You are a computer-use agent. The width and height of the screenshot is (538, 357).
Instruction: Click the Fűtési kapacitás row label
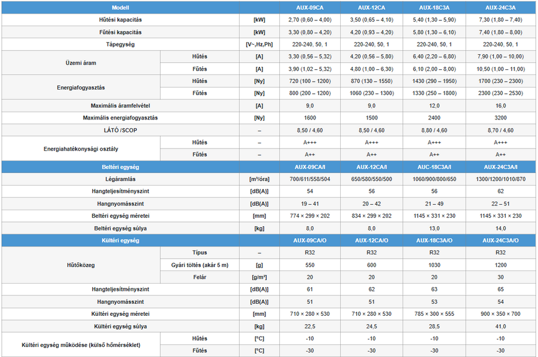pos(120,32)
